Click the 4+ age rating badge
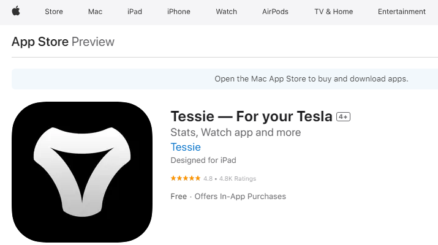 tap(343, 116)
